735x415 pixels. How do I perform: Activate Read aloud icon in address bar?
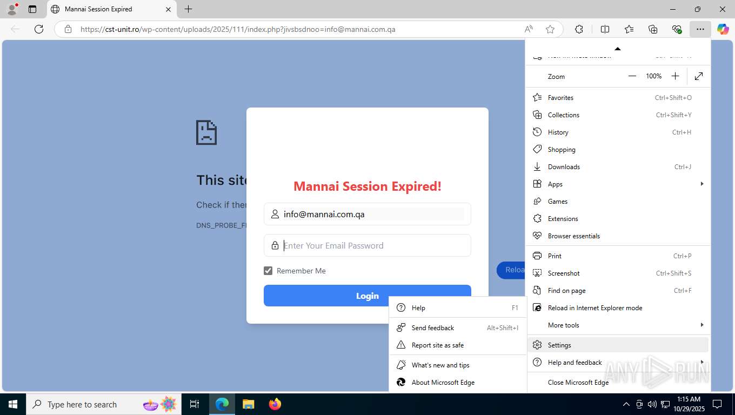coord(529,29)
